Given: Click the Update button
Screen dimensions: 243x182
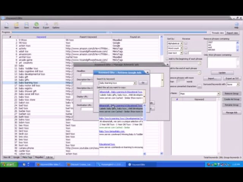Looking at the screenshot, I should (x=222, y=72).
